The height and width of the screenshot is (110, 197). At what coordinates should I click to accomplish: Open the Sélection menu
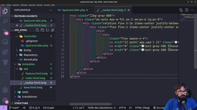(16, 5)
